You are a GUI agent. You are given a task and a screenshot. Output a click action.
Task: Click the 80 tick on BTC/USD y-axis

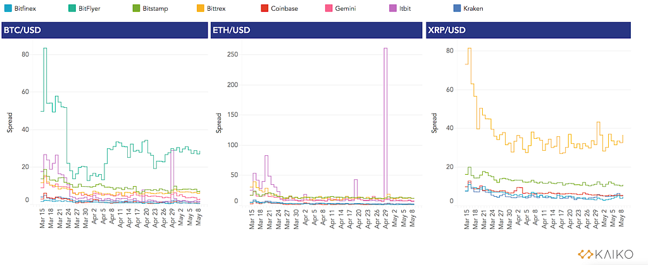click(x=25, y=54)
